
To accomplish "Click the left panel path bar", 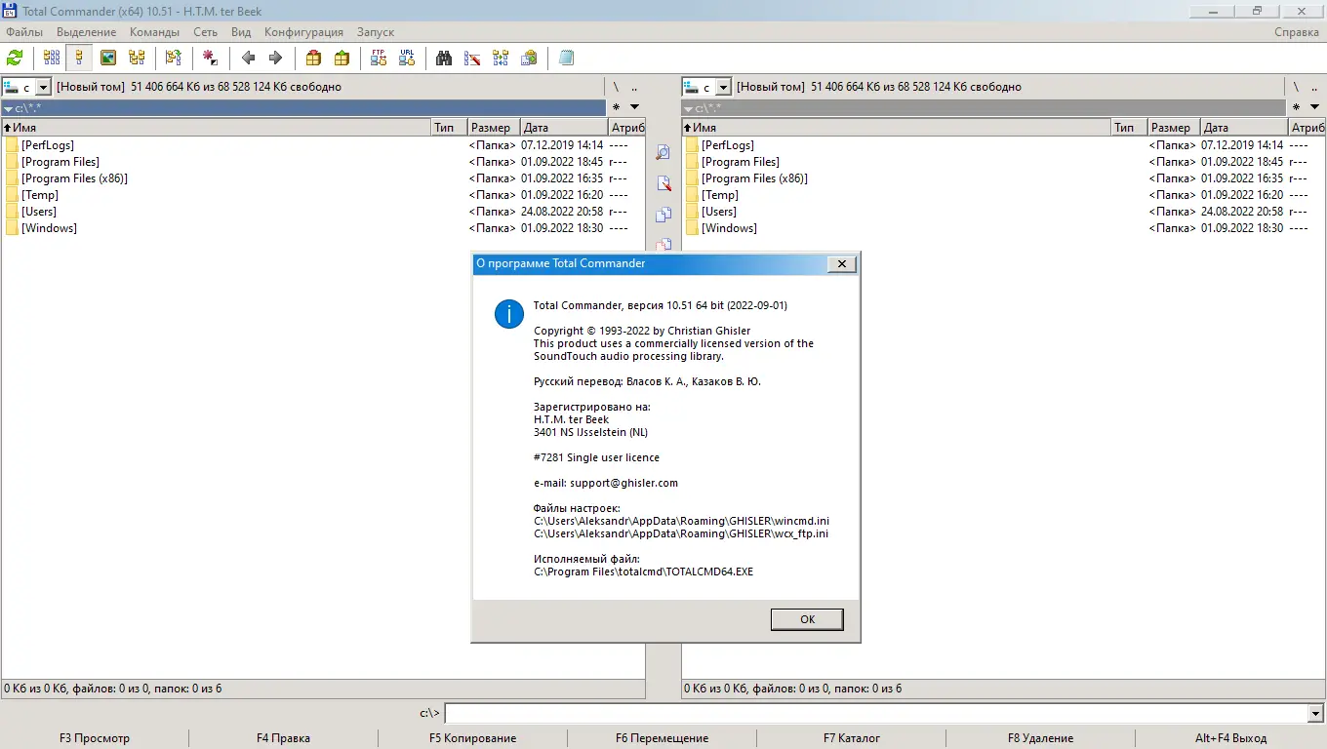I will point(303,108).
